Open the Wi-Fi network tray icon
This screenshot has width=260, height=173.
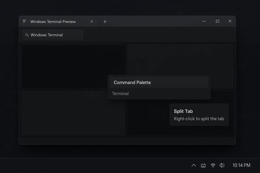(x=213, y=165)
